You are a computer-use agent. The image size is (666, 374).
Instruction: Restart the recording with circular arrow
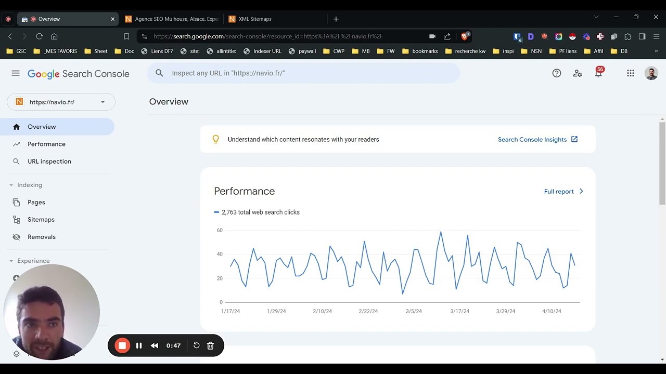196,345
